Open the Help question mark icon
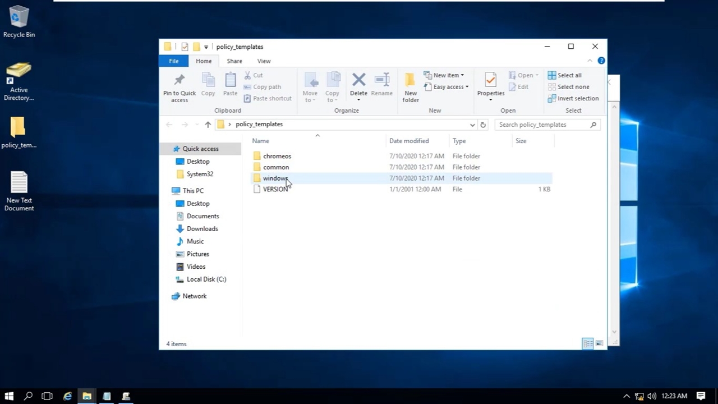The height and width of the screenshot is (404, 718). tap(601, 61)
